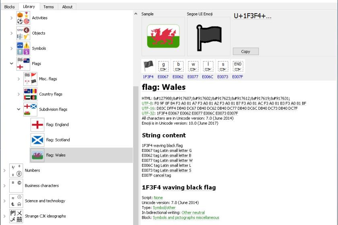Screen dimensions: 338x225
Task: Follow the Script None link
Action: point(158,198)
